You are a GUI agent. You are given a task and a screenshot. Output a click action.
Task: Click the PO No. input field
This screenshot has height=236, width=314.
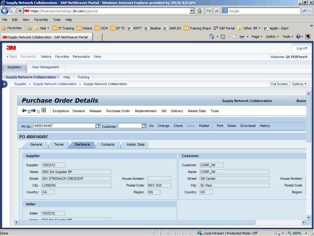coord(65,126)
